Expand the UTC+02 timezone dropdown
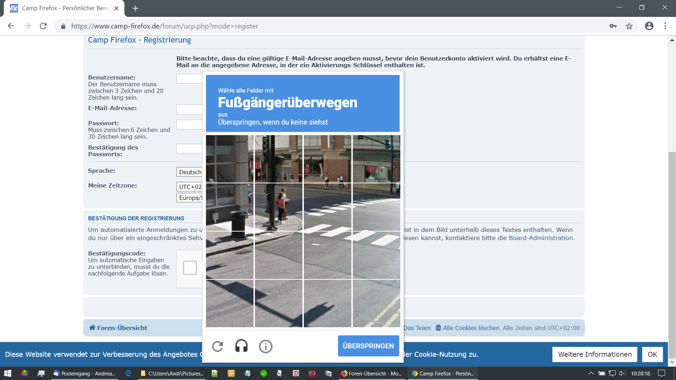 pyautogui.click(x=189, y=187)
